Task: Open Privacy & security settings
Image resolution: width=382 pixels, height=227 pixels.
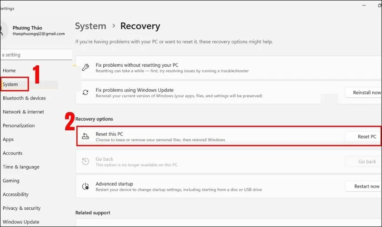Action: [22, 208]
